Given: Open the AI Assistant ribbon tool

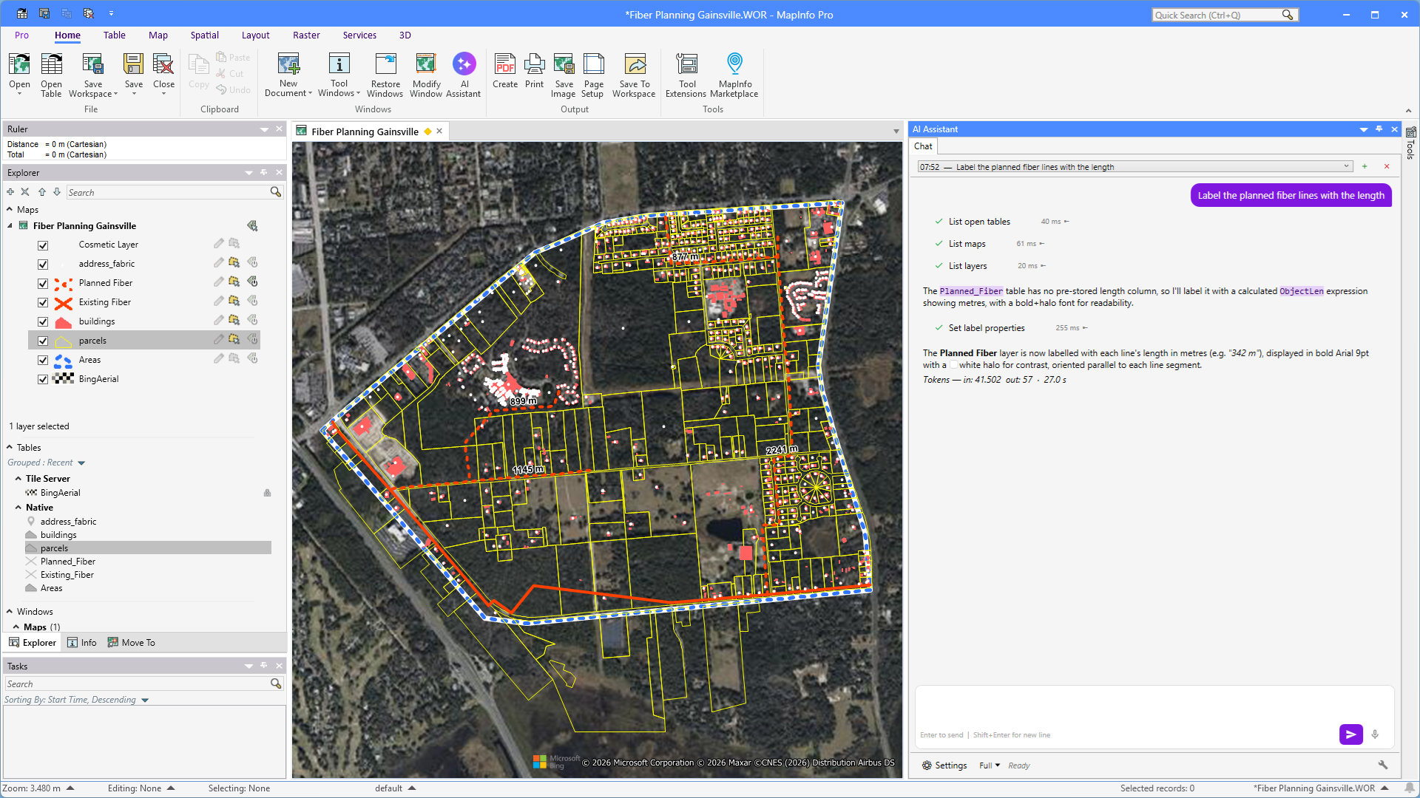Looking at the screenshot, I should (x=464, y=75).
